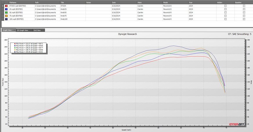Select the Max Power legend box on the graph
Screen dimensions: 253x132
(x=28, y=48)
